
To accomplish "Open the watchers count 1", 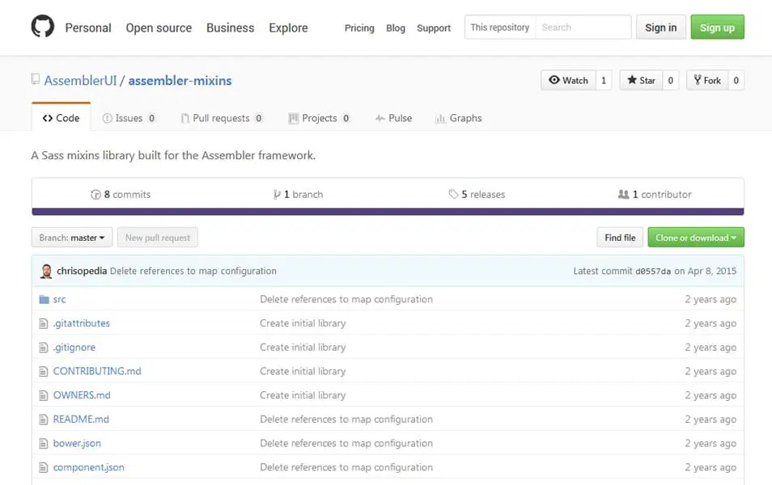I will tap(604, 80).
